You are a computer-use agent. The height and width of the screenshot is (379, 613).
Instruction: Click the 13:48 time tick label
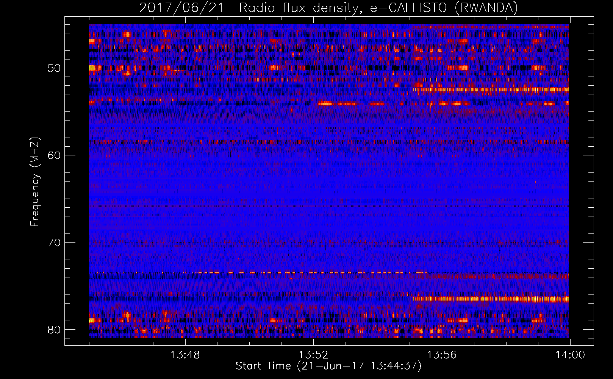185,355
